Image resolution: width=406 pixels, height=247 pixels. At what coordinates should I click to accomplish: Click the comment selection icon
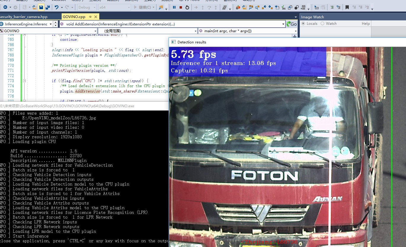[x=332, y=7]
